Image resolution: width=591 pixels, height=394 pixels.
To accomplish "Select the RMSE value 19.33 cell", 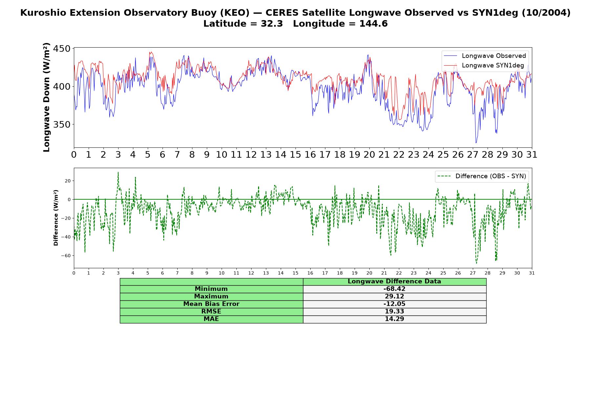I will tap(394, 312).
